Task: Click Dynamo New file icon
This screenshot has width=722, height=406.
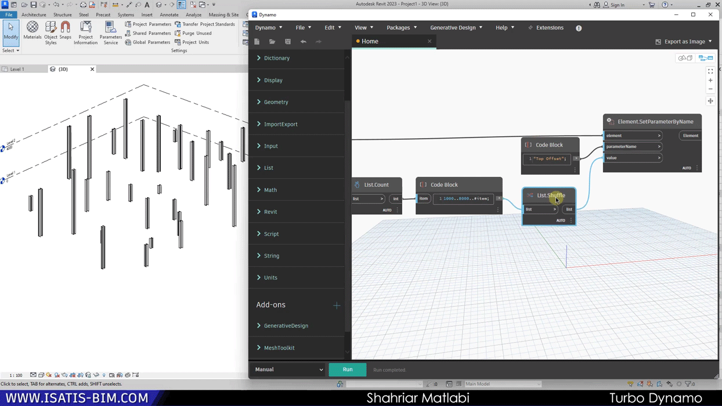Action: [257, 42]
